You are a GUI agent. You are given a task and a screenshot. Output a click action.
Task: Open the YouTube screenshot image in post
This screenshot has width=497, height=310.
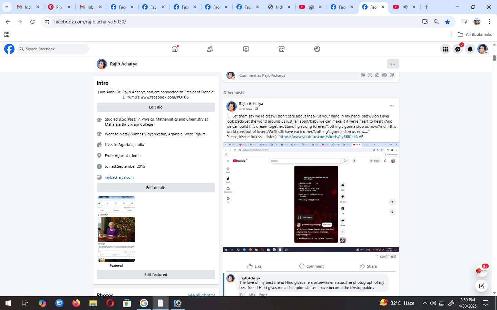[x=311, y=197]
